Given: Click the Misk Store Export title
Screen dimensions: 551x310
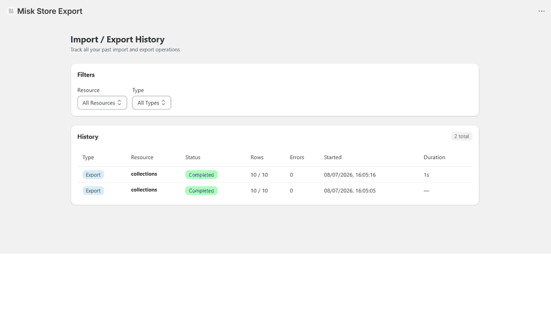Looking at the screenshot, I should [x=50, y=11].
